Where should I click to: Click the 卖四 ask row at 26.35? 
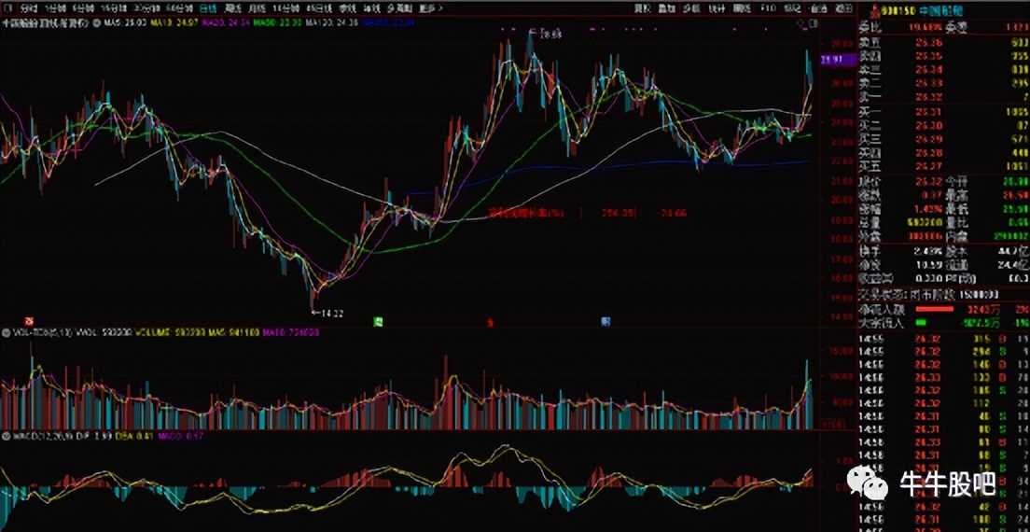click(942, 56)
